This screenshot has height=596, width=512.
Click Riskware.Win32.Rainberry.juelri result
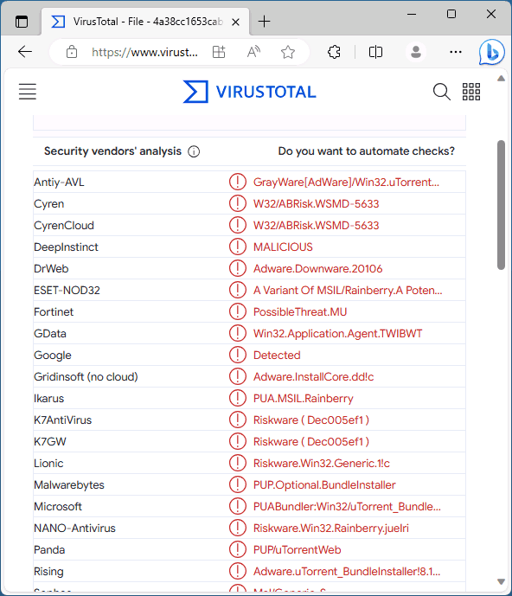tap(331, 529)
